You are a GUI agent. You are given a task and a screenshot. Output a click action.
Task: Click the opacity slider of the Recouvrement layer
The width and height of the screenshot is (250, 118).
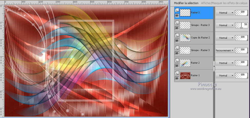click(x=242, y=50)
